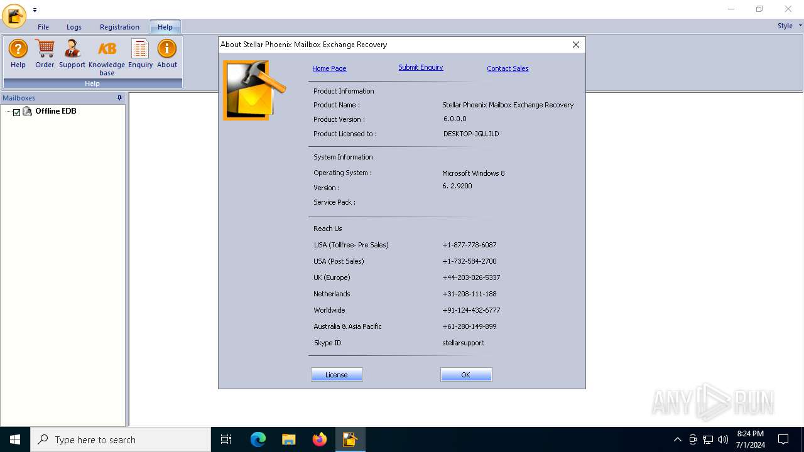This screenshot has width=804, height=452.
Task: Click phone number +1-877-778-6087
Action: pyautogui.click(x=469, y=245)
